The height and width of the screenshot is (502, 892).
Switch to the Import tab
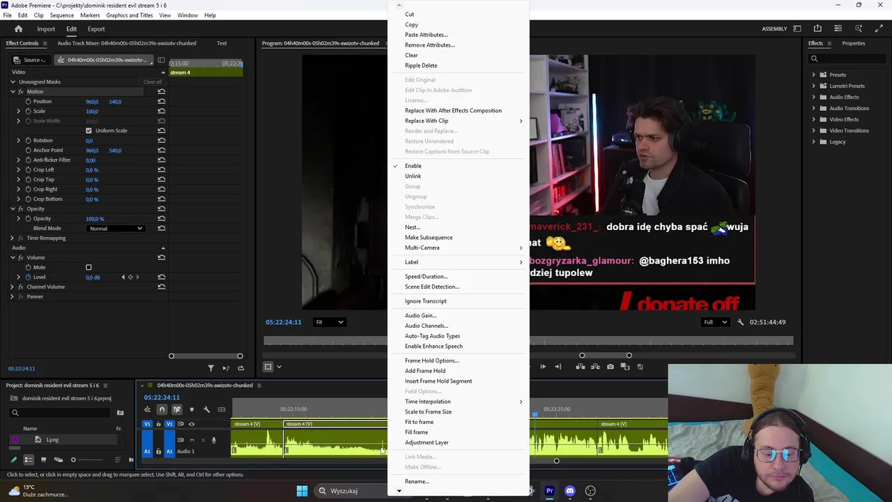click(46, 29)
